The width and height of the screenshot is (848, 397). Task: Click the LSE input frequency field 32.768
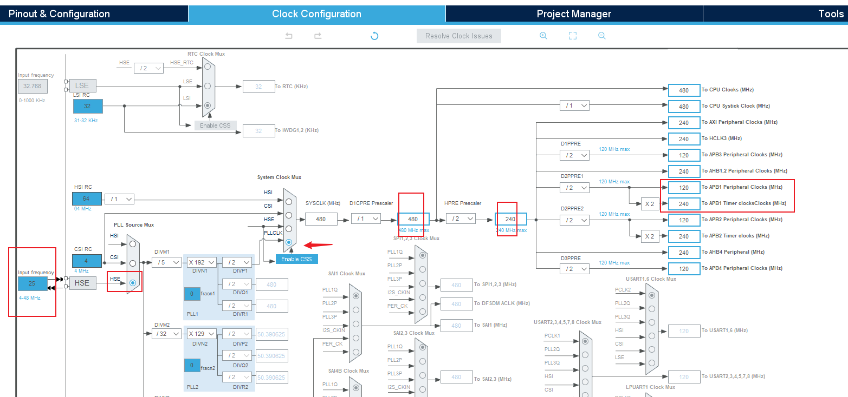click(33, 85)
